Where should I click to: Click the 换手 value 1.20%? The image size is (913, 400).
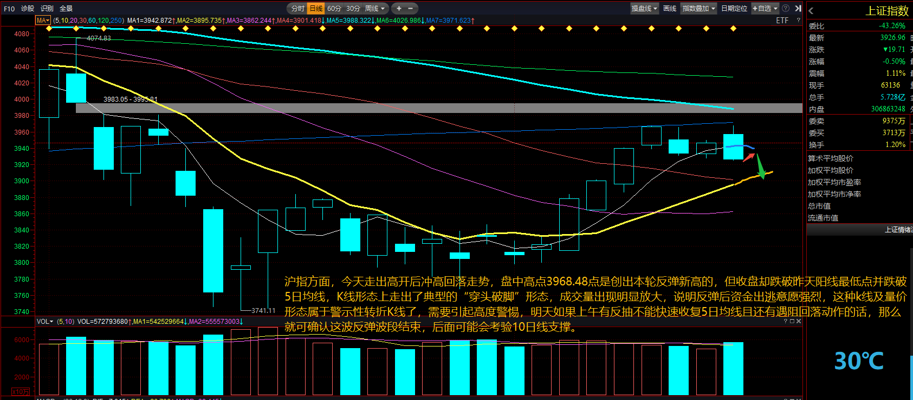click(x=896, y=145)
